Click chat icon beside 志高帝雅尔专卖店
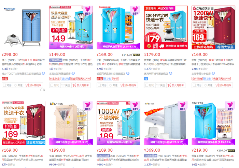The image size is (239, 168). (213, 74)
